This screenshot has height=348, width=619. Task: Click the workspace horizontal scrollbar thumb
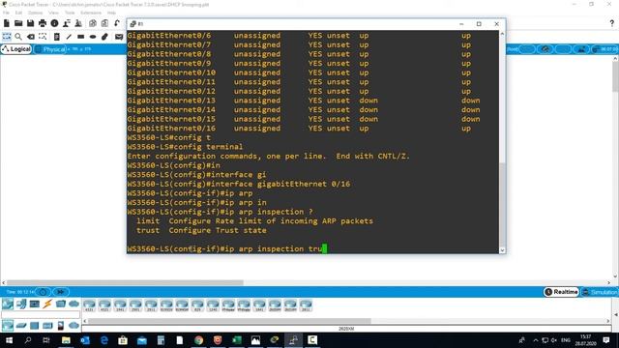(x=125, y=282)
